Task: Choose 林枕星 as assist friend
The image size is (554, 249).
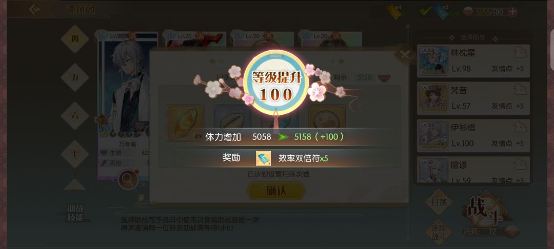Action: point(473,60)
